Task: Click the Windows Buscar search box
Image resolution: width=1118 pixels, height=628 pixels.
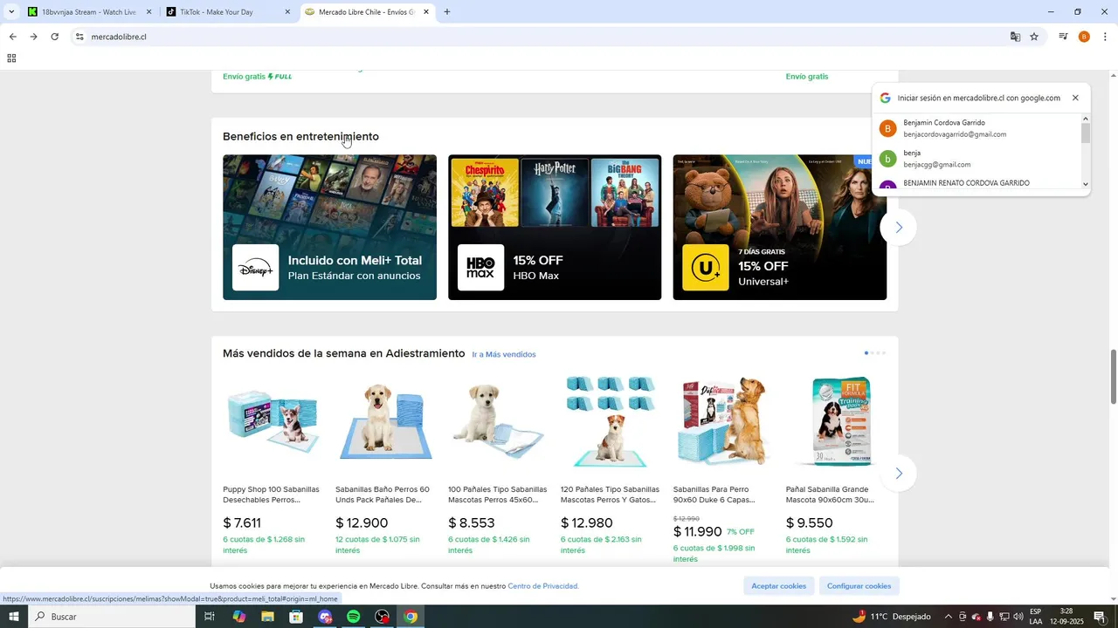Action: (112, 617)
